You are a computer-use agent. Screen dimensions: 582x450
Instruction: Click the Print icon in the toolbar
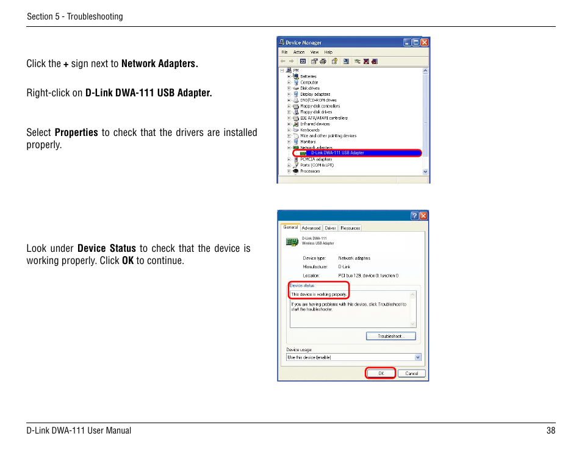323,61
